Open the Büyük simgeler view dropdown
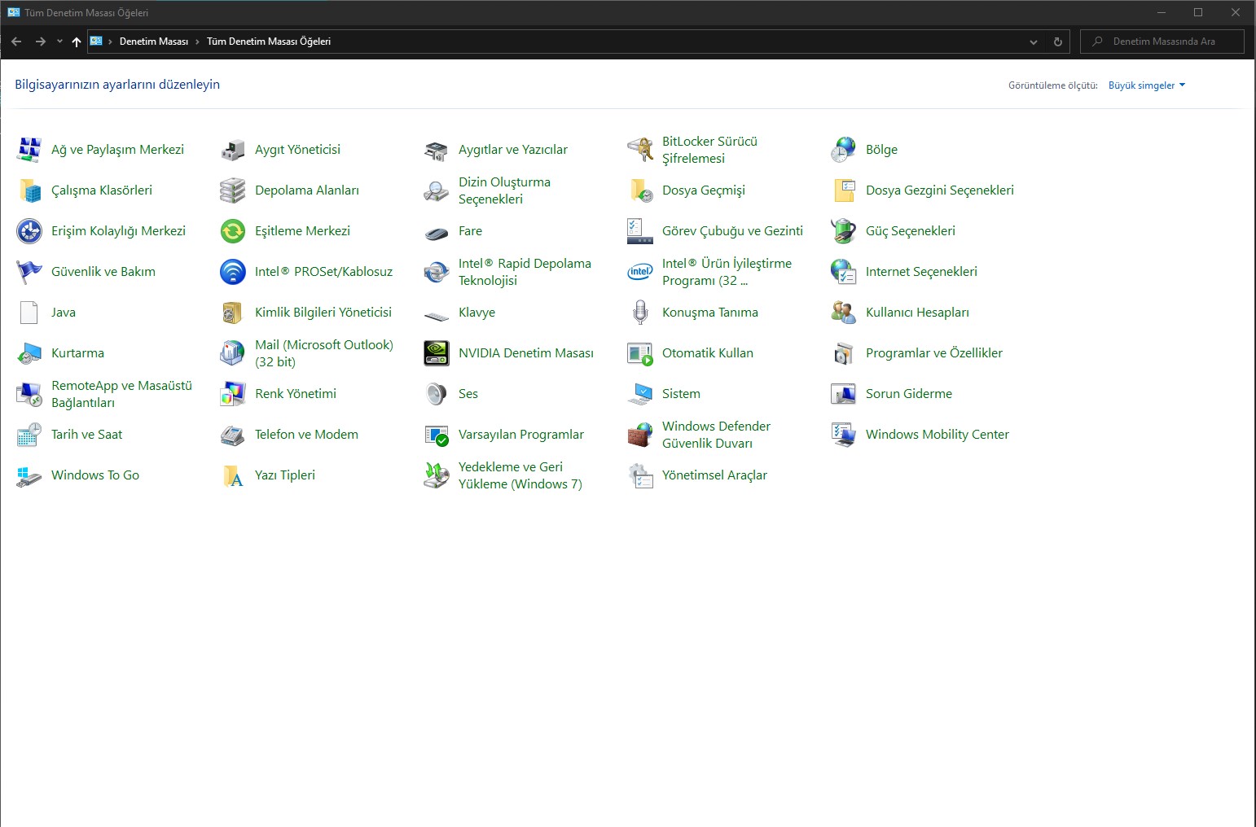Screen dimensions: 1256x827 click(1146, 85)
